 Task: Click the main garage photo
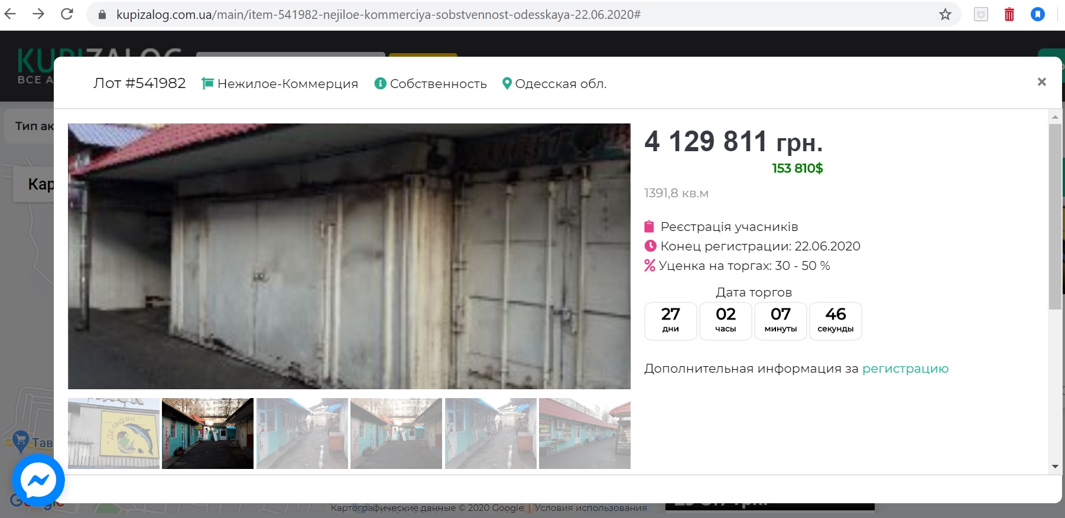349,256
